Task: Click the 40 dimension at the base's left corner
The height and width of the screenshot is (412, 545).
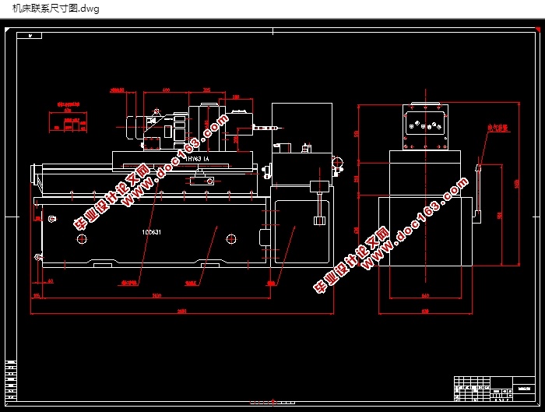Action: pyautogui.click(x=51, y=281)
